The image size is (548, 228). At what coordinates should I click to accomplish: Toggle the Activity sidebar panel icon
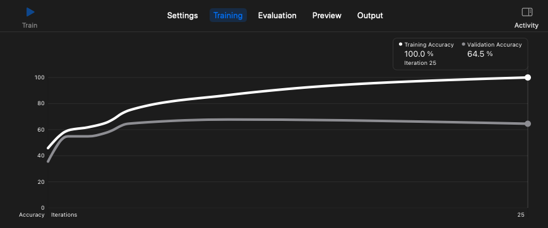[527, 12]
